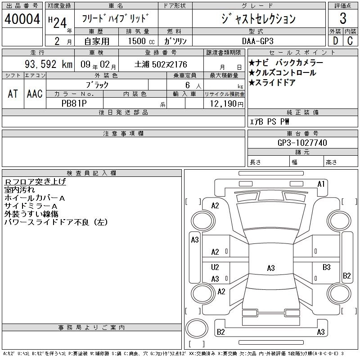Click inspector note サイドミラーA
360x360 pixels.
(x=31, y=206)
